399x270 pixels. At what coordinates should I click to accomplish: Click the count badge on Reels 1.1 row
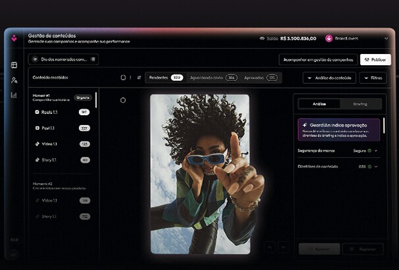[x=84, y=112]
